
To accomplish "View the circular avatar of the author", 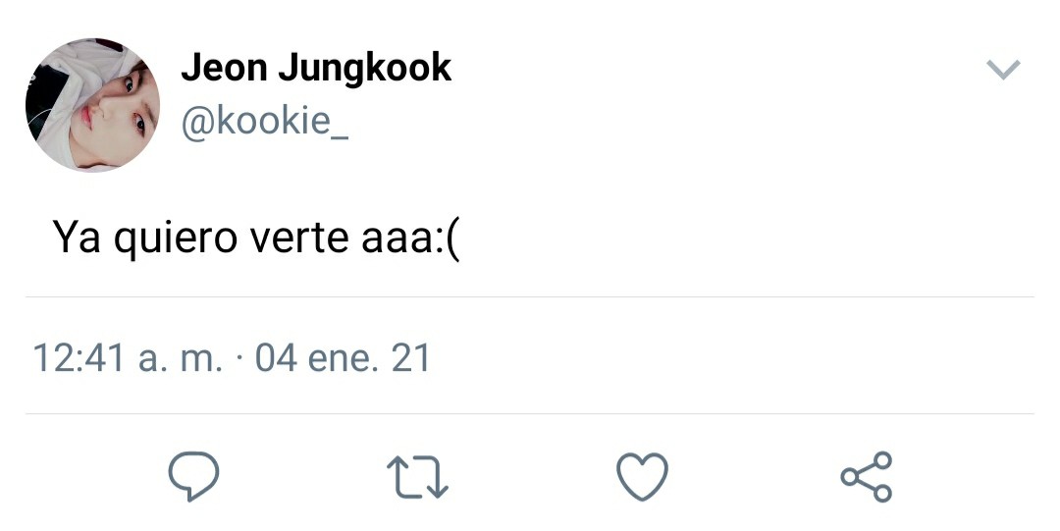I will tap(92, 105).
